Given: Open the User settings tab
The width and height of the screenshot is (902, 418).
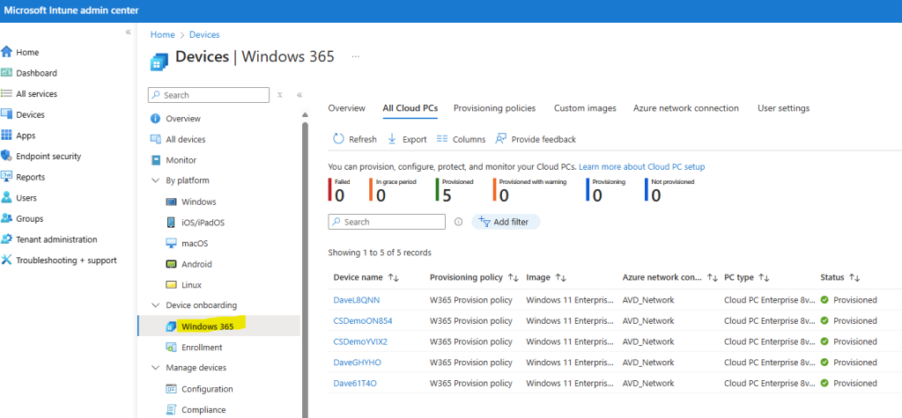Looking at the screenshot, I should coord(783,108).
